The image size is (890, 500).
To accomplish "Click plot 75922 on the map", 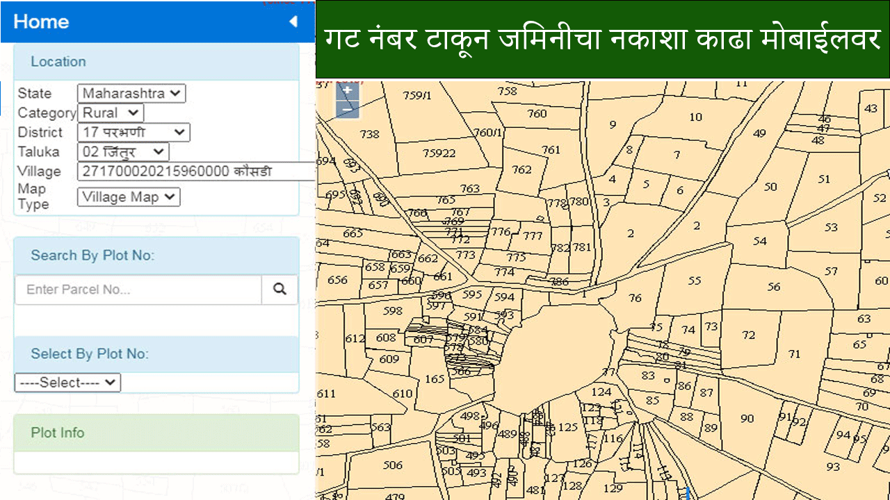I will pyautogui.click(x=439, y=153).
